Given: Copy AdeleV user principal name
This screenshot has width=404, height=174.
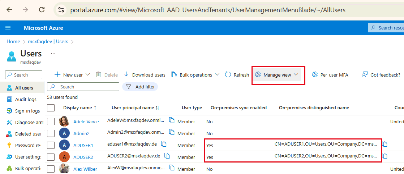Looking at the screenshot, I should [172, 120].
